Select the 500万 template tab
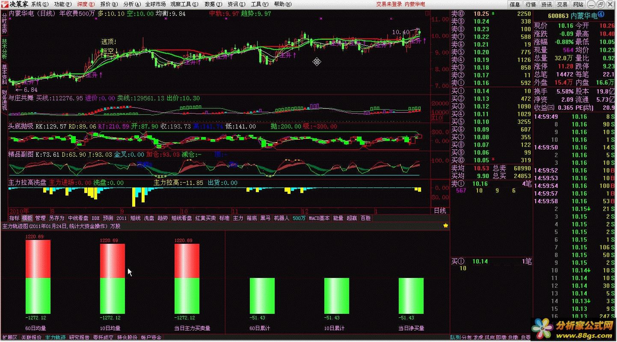 click(299, 218)
